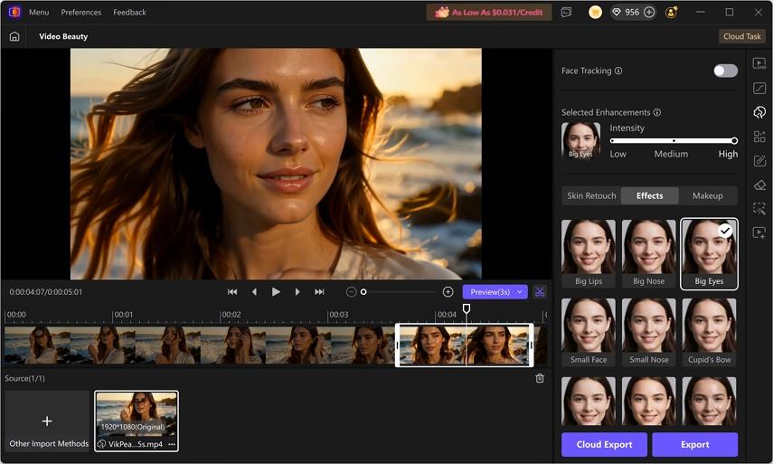Screen dimensions: 773x464
Task: Select the Big Nose effect thumbnail
Action: [649, 253]
